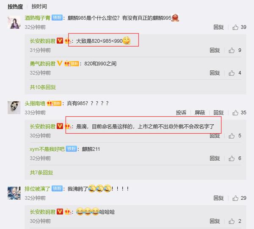This screenshot has width=254, height=229.
Task: Click thumbs-up on 长安数码君's 820<985<990 reply
Action: point(232,50)
